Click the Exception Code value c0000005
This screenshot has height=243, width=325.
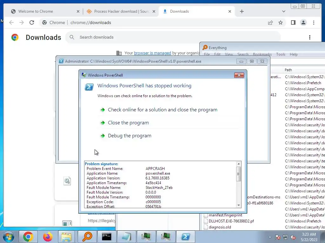tap(153, 202)
